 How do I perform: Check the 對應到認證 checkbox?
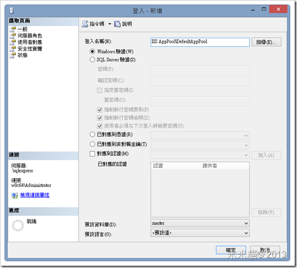click(x=92, y=154)
